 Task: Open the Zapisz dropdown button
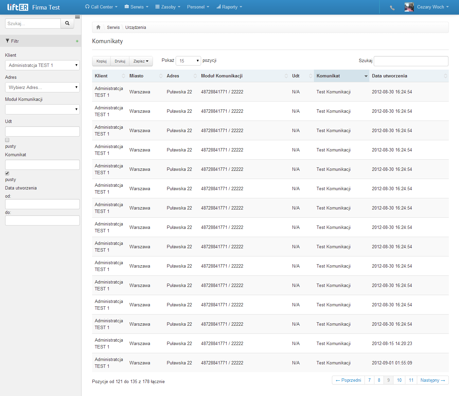pyautogui.click(x=141, y=61)
